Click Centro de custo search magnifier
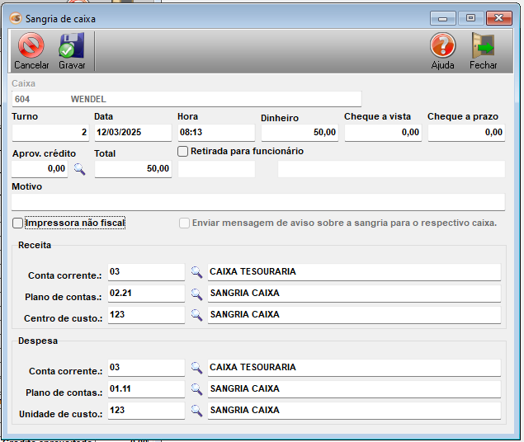 (196, 314)
